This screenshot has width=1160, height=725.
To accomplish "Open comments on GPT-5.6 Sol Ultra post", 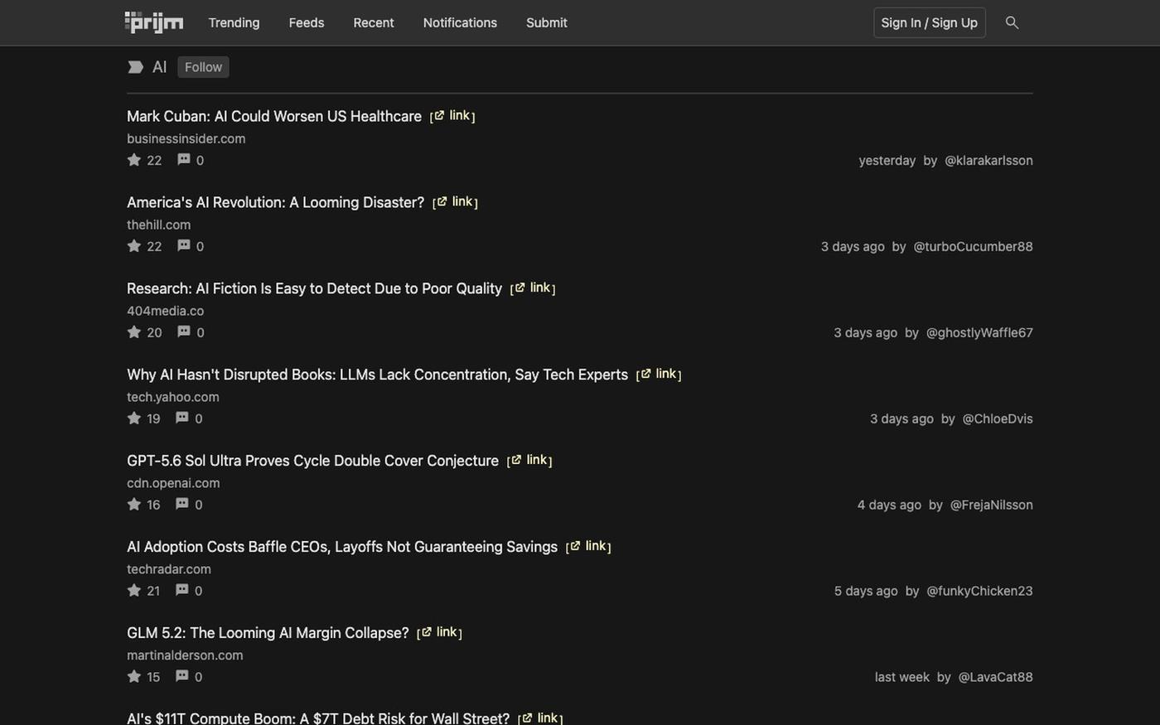I will coord(182,505).
